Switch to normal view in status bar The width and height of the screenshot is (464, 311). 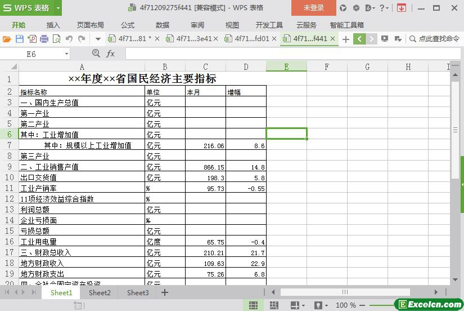click(253, 305)
